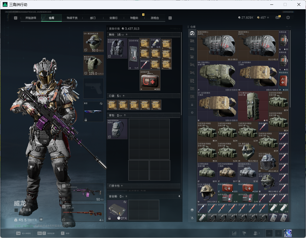Viewport: 306px width, 238px height.
Task: Click the plus next to 457 currency
Action: [268, 18]
